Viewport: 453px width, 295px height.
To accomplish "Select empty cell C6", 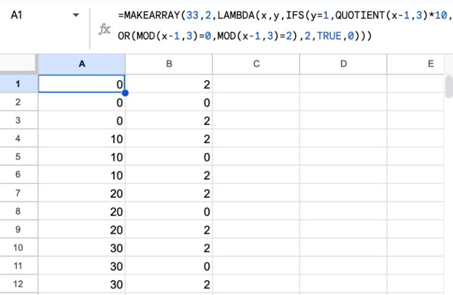I will [256, 175].
